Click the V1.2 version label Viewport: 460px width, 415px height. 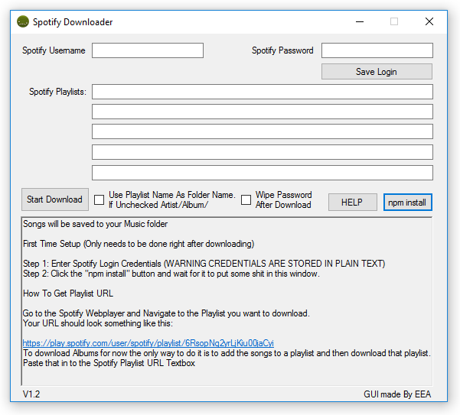(31, 394)
